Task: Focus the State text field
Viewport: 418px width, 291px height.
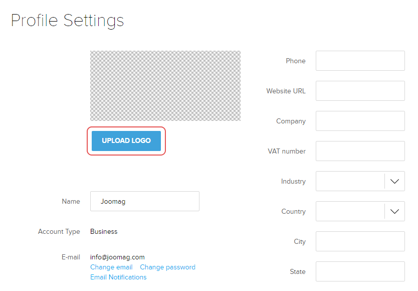Action: click(x=360, y=271)
